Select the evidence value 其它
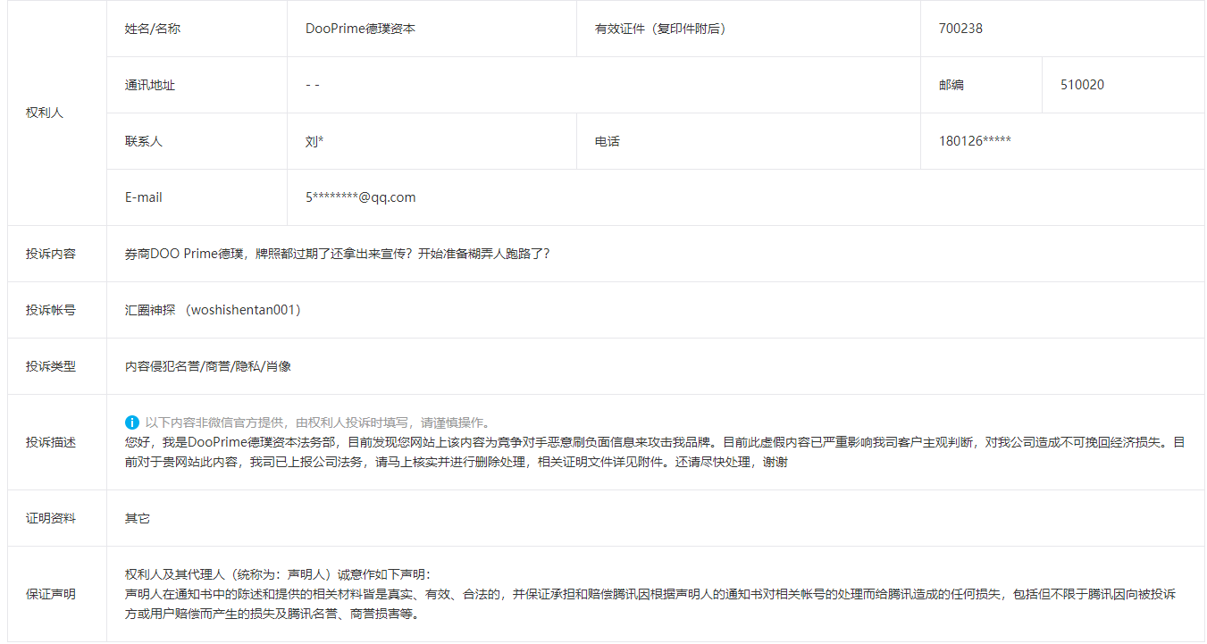1207x644 pixels. [x=138, y=518]
